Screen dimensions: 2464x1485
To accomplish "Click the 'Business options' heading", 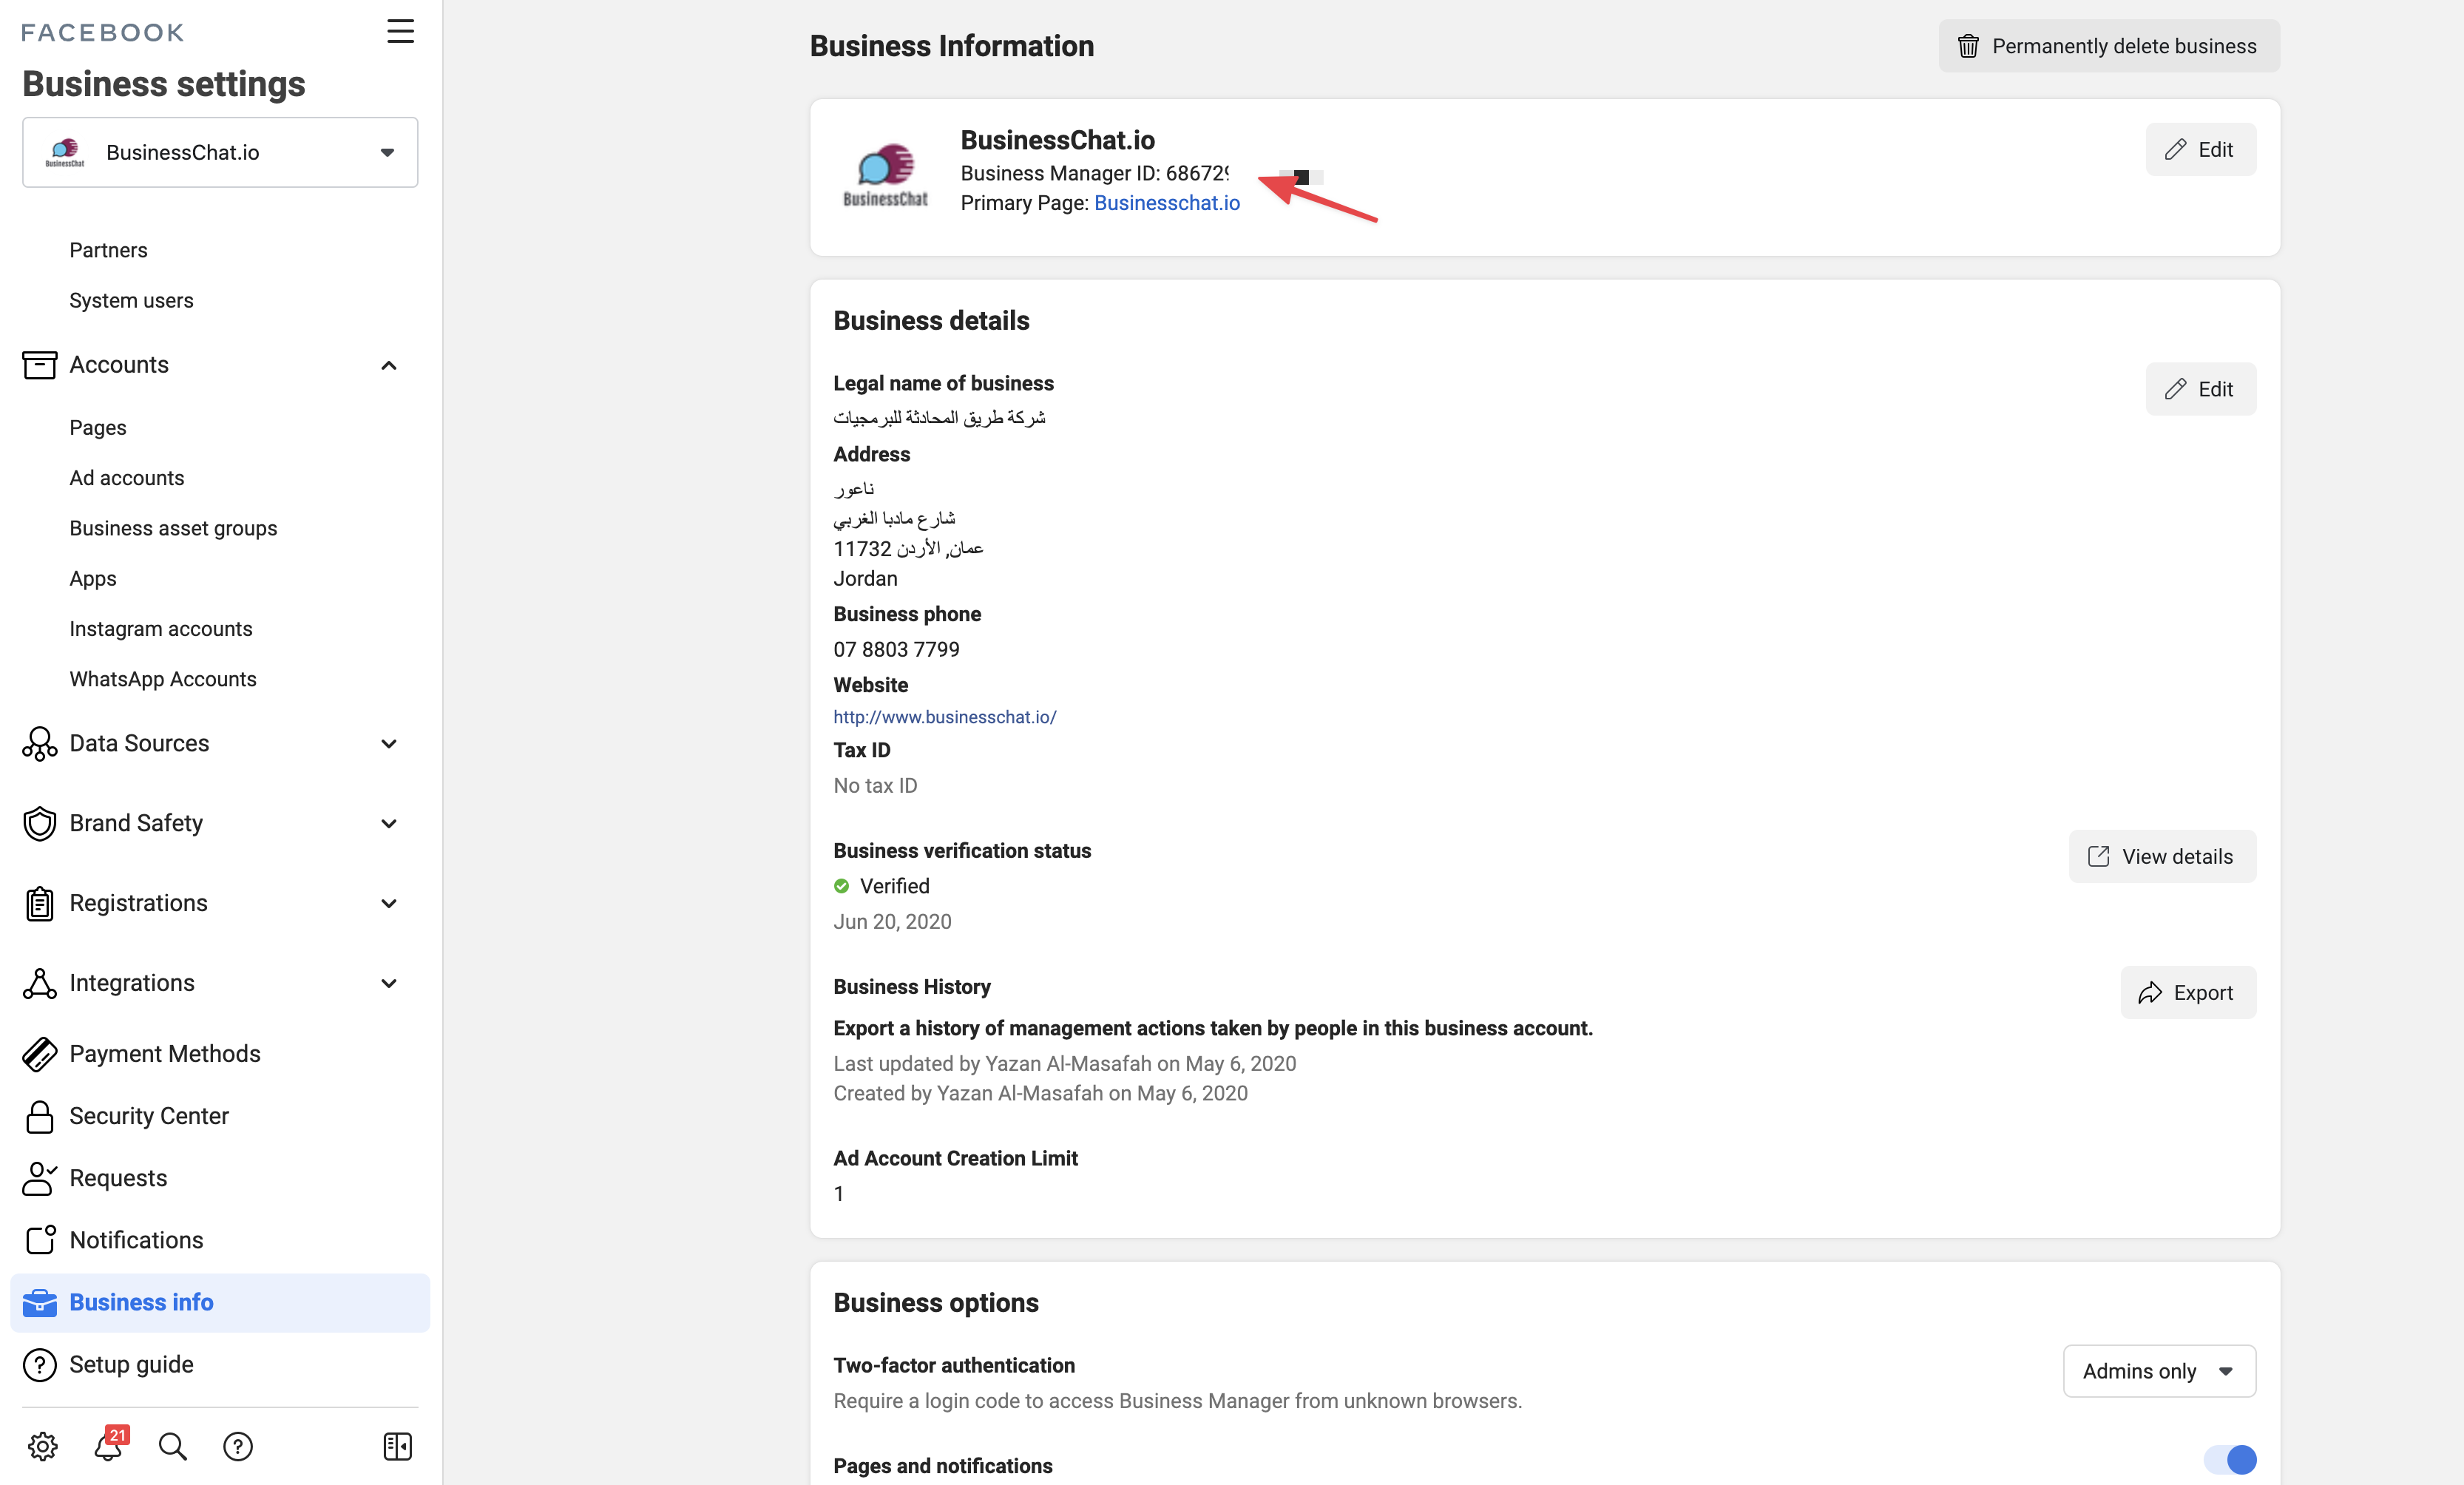I will [x=936, y=1303].
